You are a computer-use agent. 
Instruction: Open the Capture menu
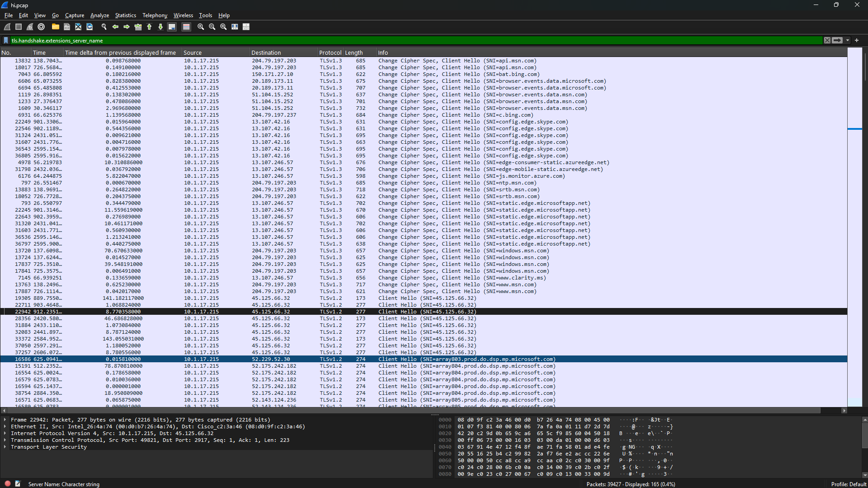pyautogui.click(x=75, y=15)
